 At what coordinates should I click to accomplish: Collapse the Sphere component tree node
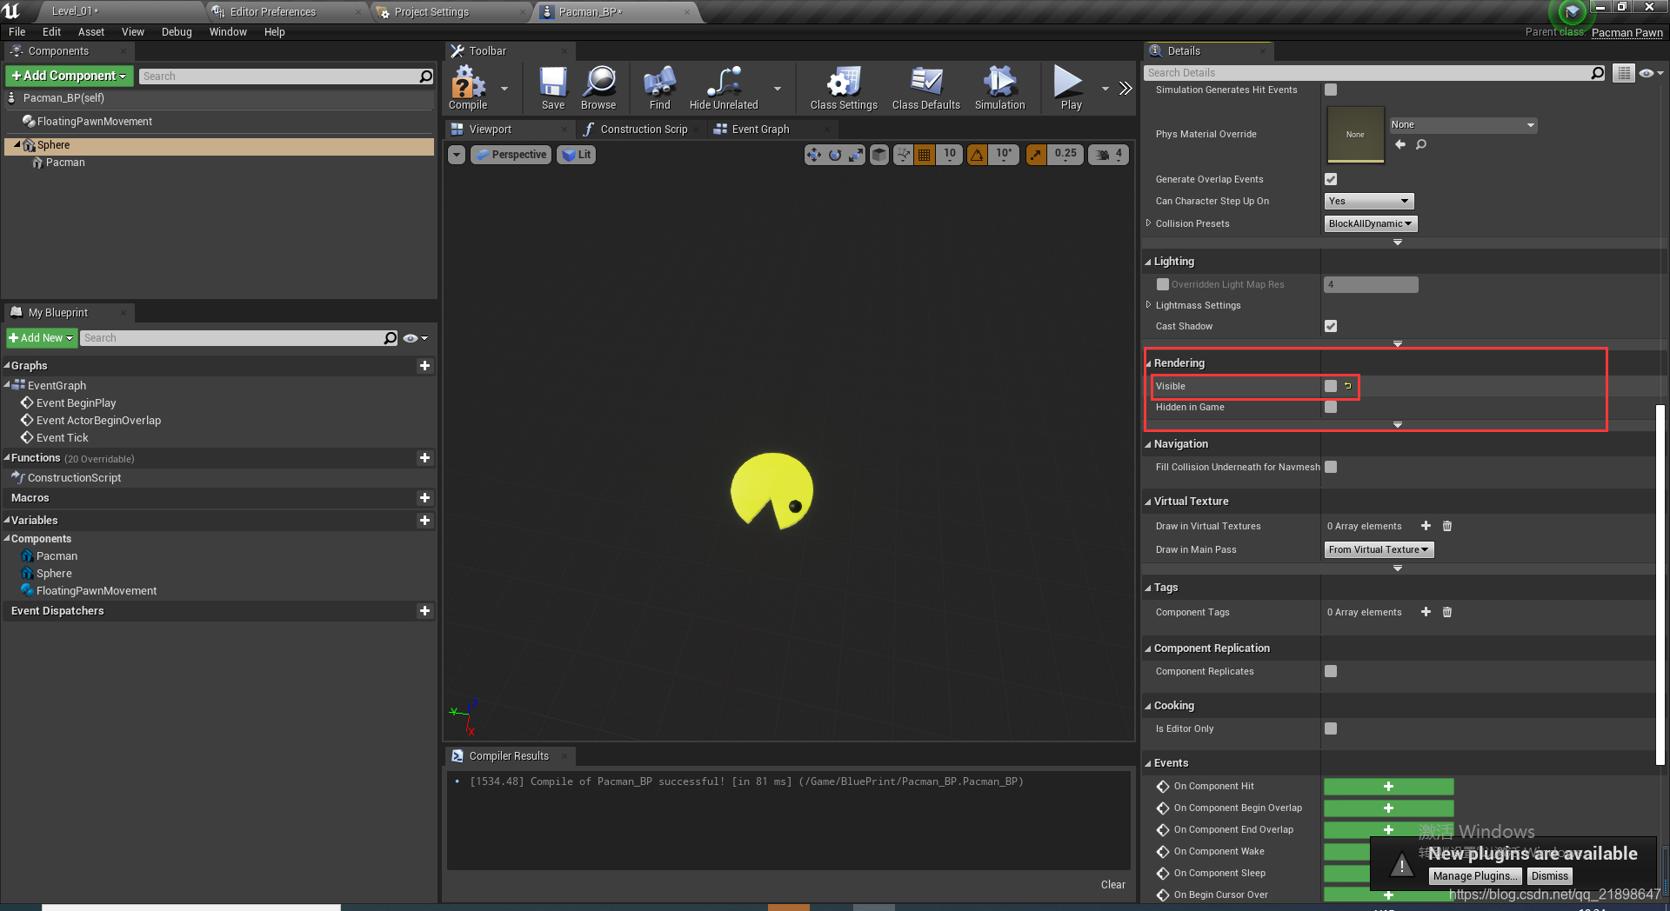click(17, 145)
